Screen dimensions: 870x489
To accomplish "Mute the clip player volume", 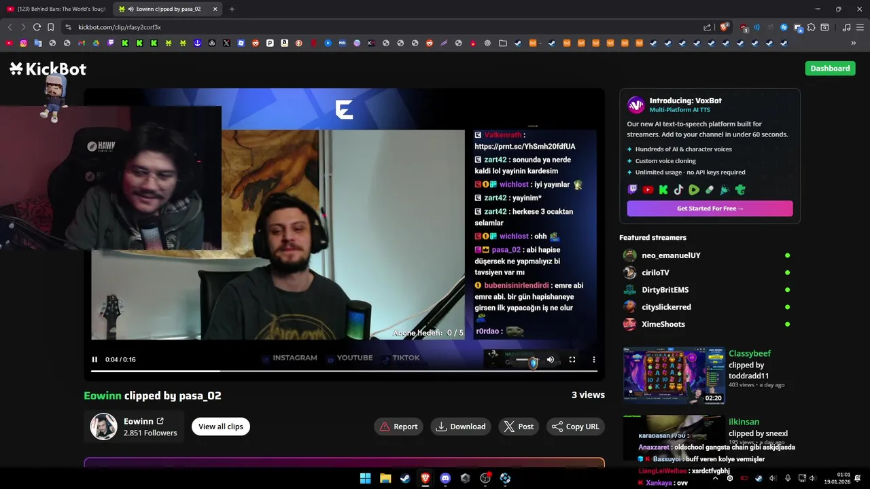I will pos(551,359).
